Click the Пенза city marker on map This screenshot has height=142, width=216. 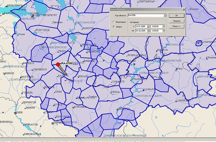[x=110, y=92]
